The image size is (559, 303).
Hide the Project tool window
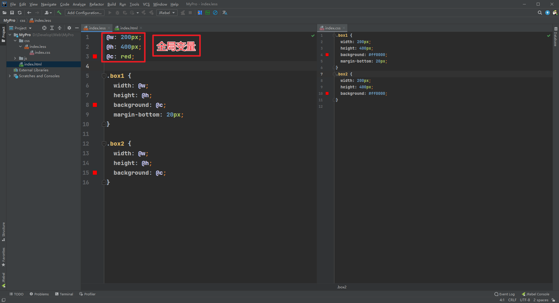pyautogui.click(x=77, y=28)
